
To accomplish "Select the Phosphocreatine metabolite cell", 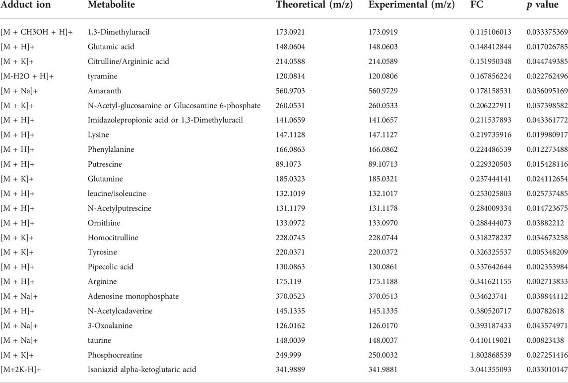I will [x=115, y=355].
